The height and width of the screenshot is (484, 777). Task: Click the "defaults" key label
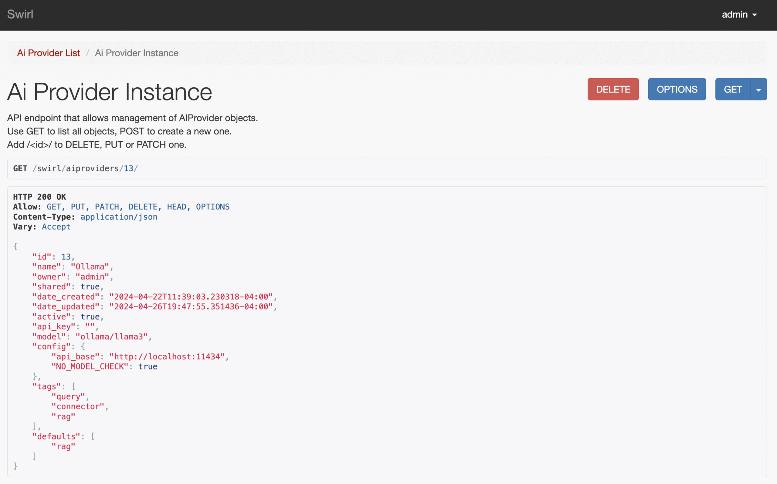coord(56,436)
